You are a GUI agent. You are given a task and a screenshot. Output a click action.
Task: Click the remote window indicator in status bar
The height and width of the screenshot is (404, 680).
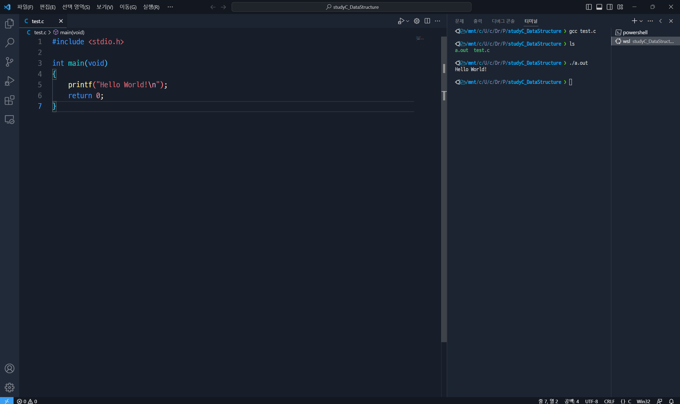7,401
